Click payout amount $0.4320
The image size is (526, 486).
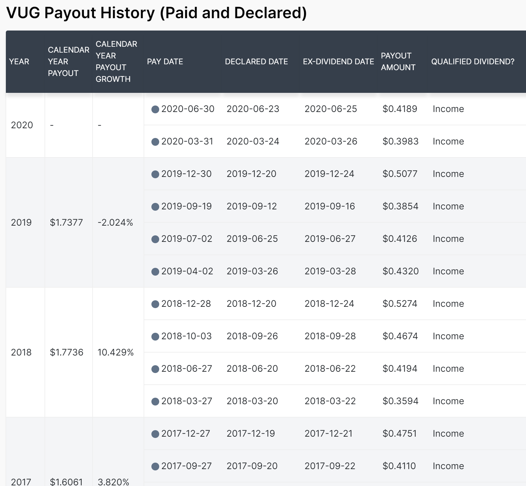tap(401, 271)
